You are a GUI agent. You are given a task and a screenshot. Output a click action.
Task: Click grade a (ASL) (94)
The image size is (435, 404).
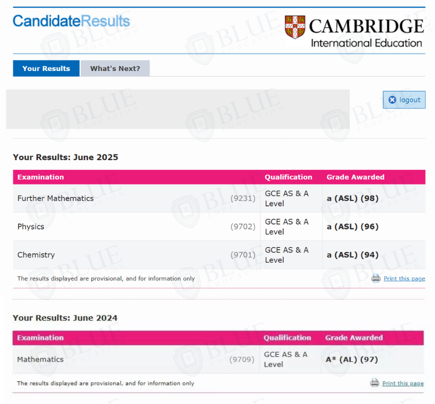click(x=352, y=254)
